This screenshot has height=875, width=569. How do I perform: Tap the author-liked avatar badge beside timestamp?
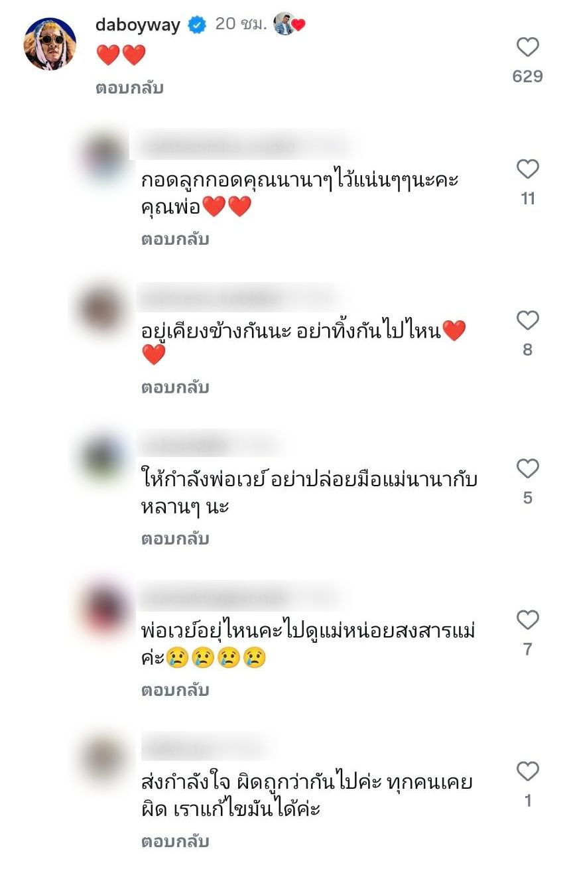[289, 24]
